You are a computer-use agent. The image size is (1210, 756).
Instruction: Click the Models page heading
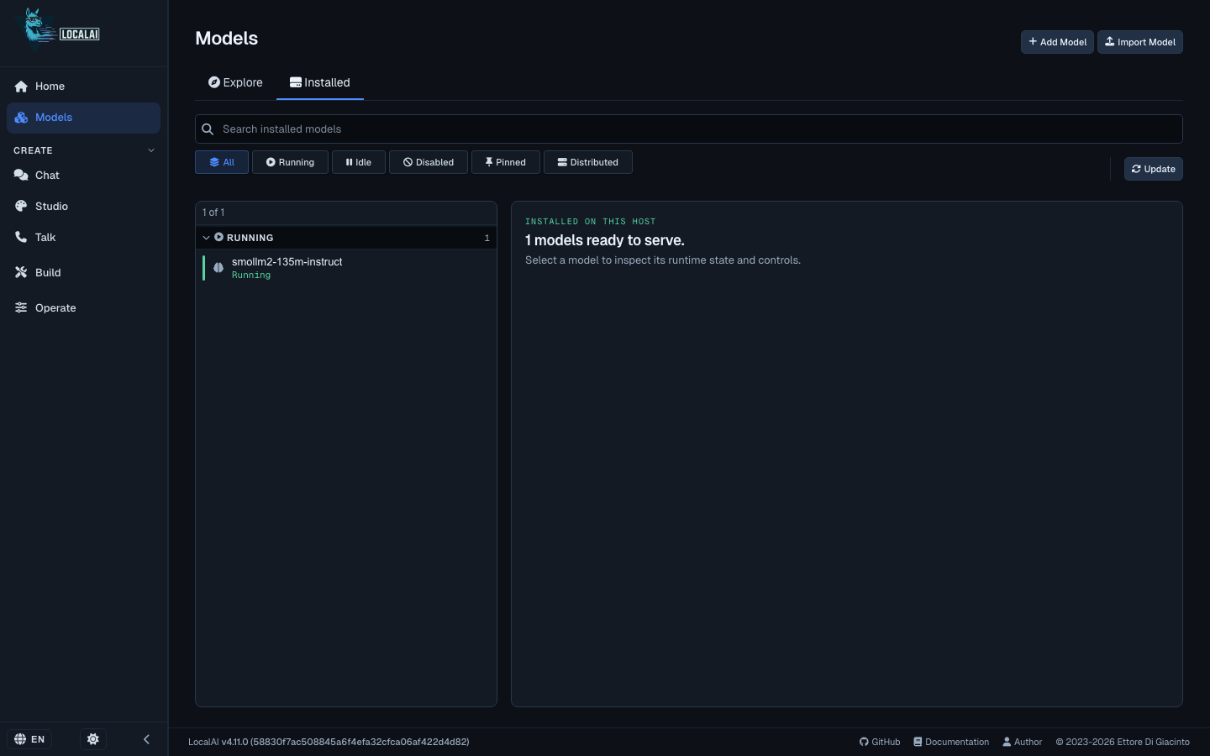(x=227, y=39)
